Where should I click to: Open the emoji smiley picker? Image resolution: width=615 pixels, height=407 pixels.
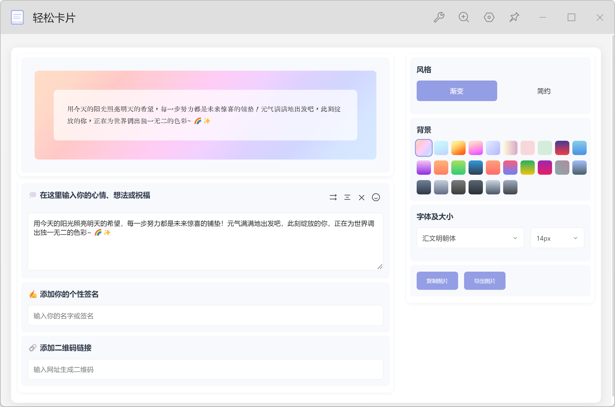376,197
